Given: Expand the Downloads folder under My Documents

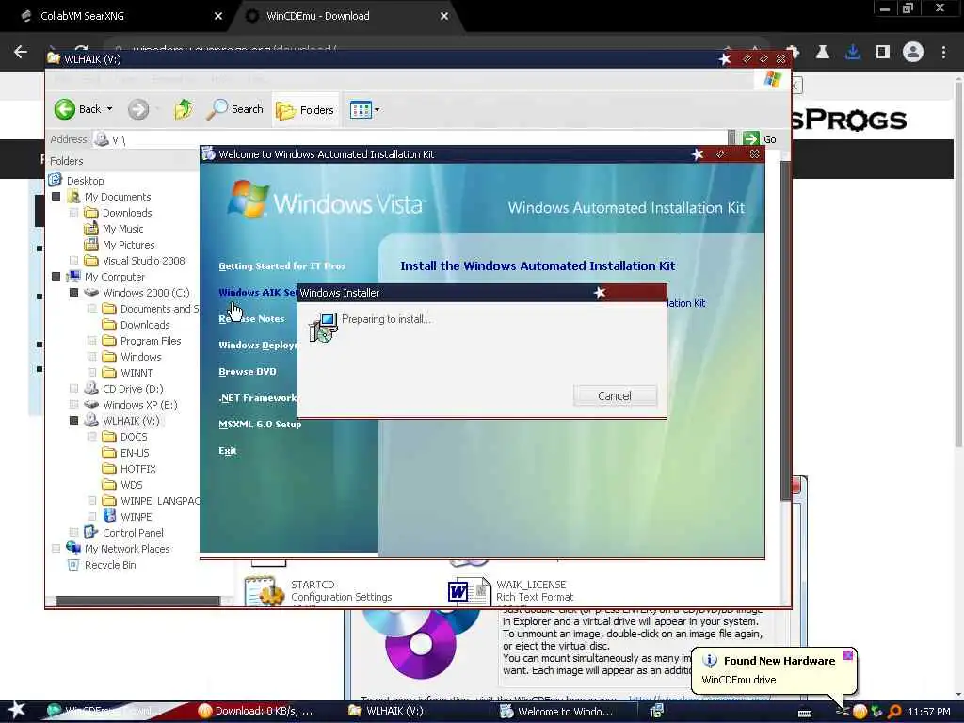Looking at the screenshot, I should (x=74, y=213).
